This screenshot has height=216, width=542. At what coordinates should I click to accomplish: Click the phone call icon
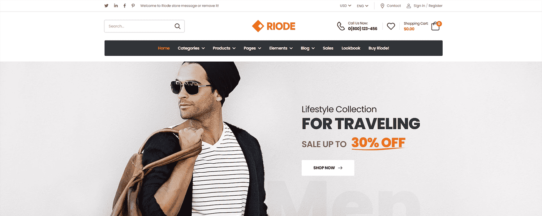(341, 26)
